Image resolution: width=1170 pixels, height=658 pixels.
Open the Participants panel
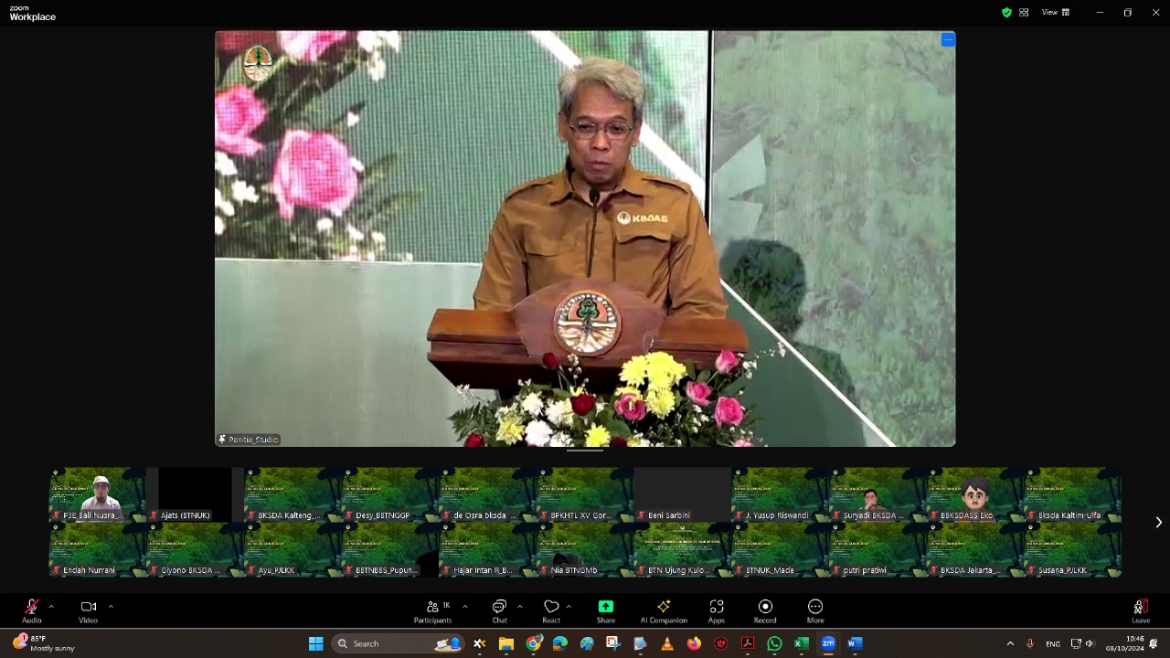tap(432, 610)
